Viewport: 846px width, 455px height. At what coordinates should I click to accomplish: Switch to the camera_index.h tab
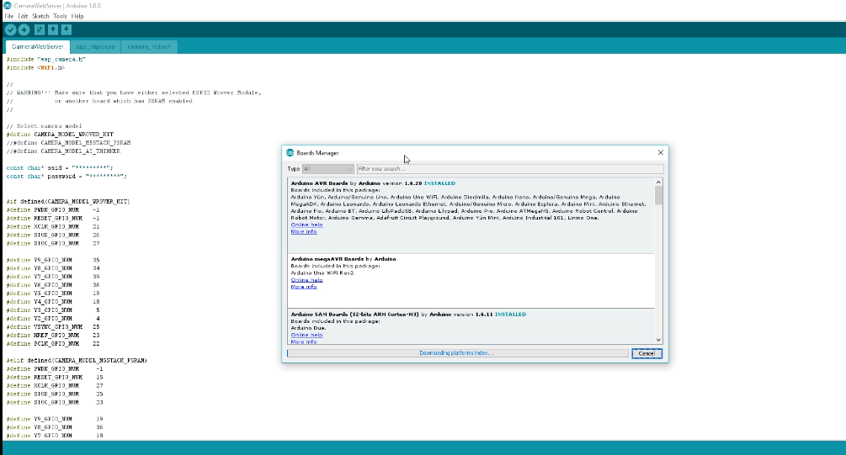[x=150, y=47]
